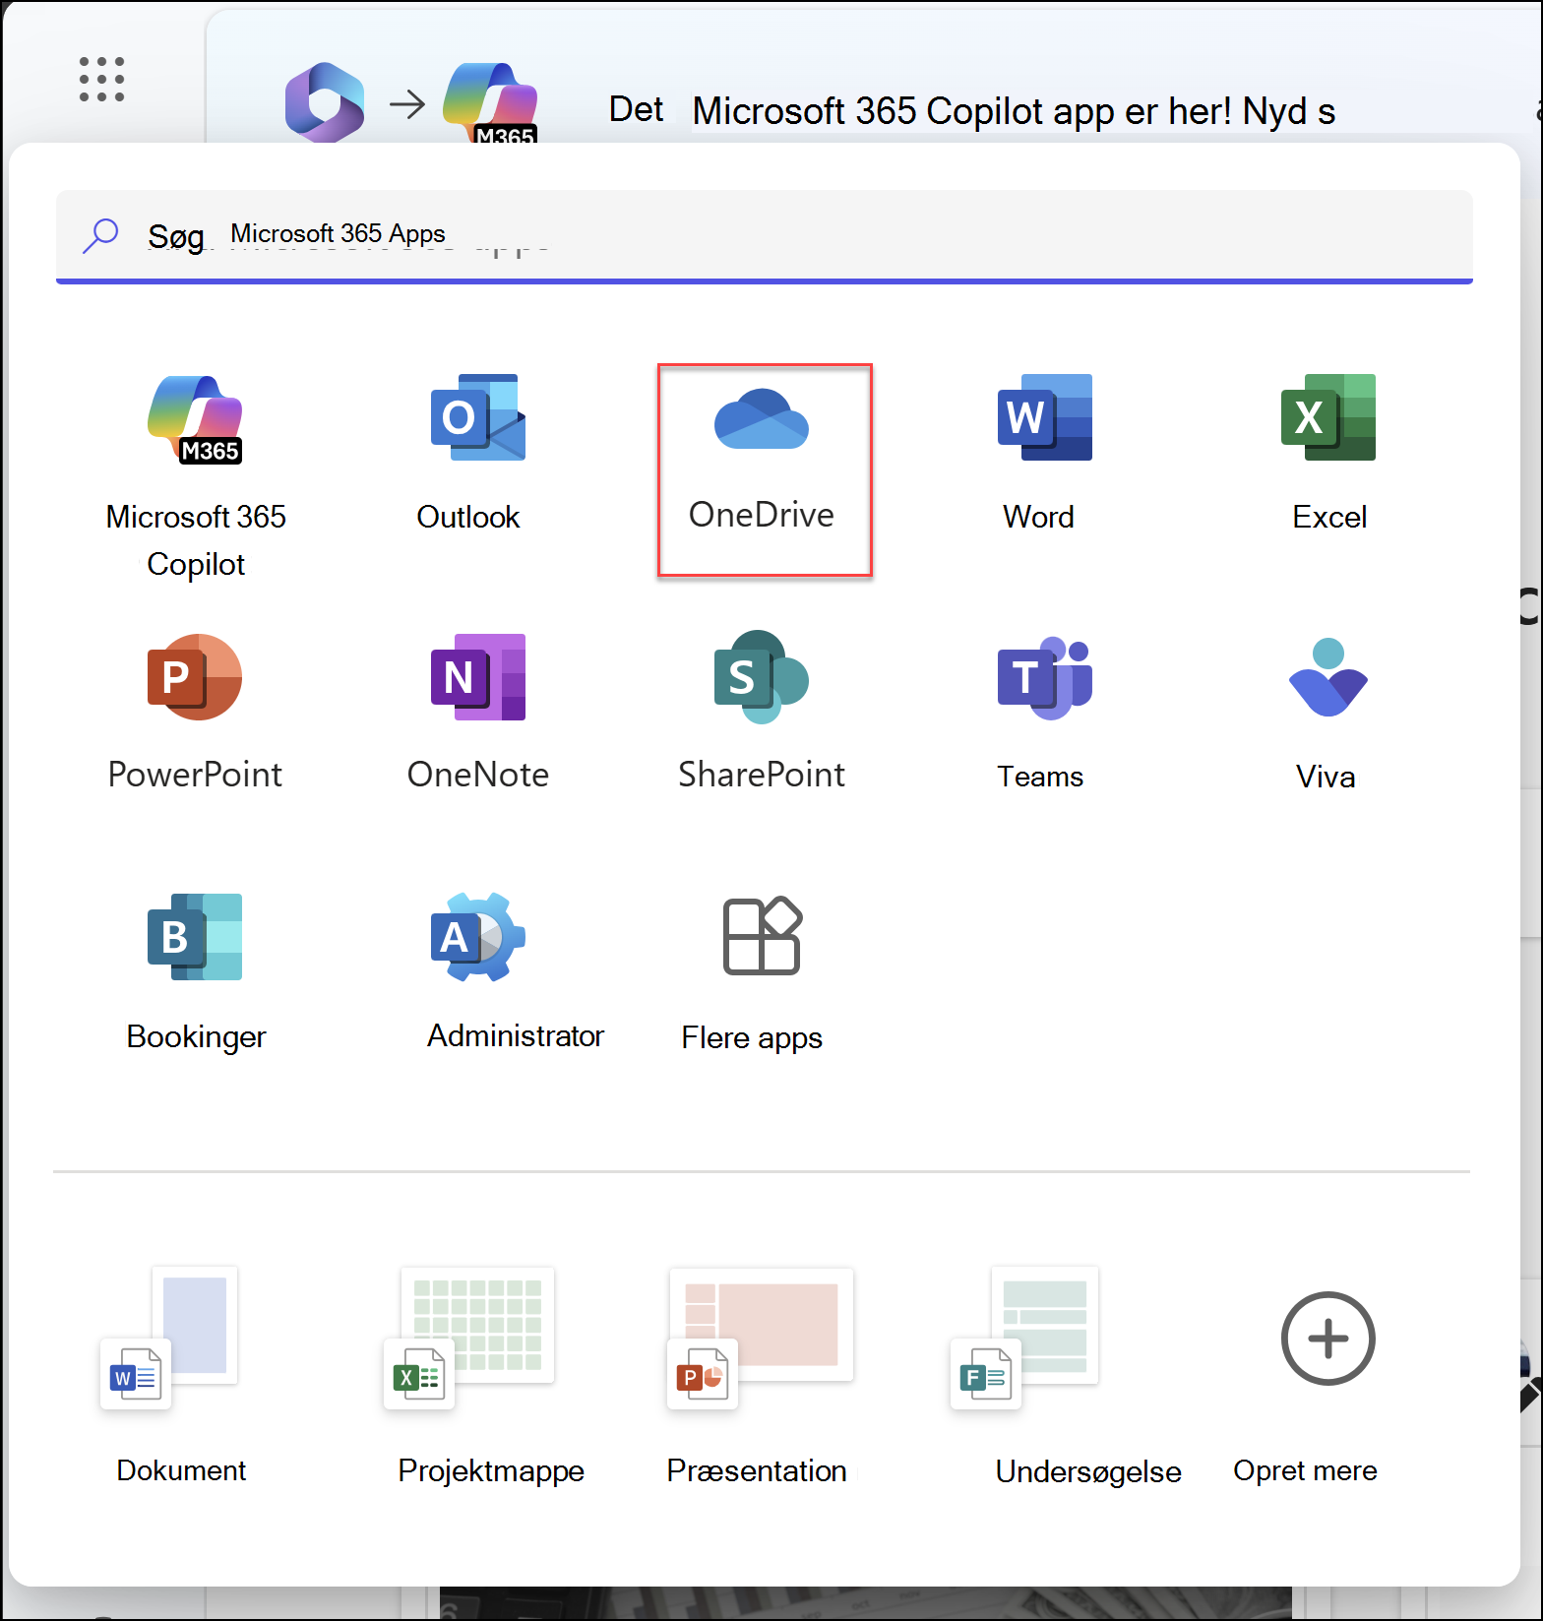Open OneNote app
Screen dimensions: 1543x1621
click(x=478, y=713)
